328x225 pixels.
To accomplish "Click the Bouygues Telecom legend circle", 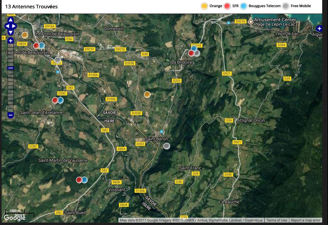I will [x=244, y=6].
